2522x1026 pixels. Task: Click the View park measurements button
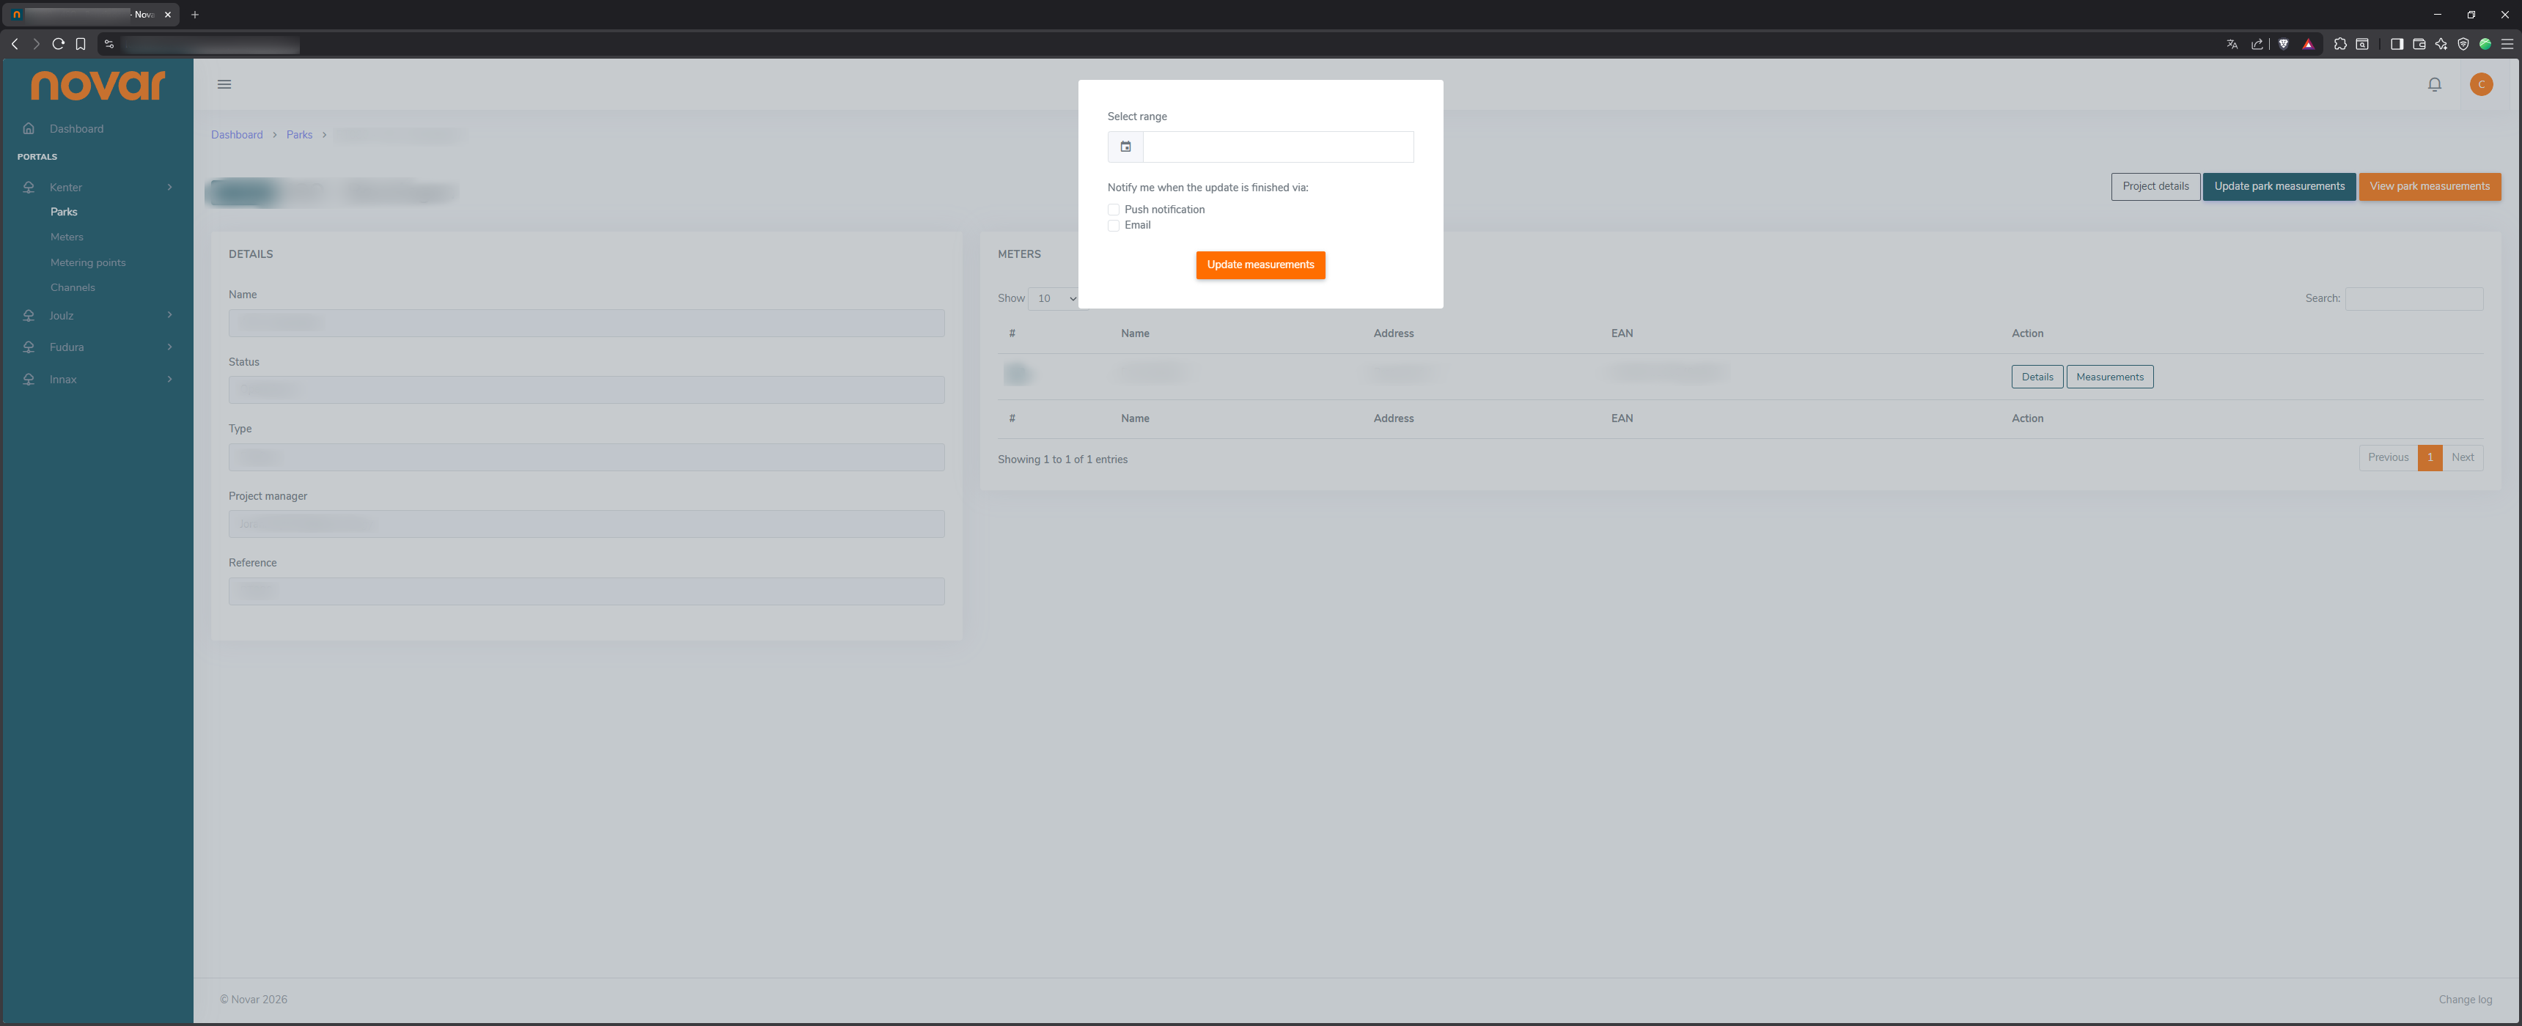[x=2429, y=186]
